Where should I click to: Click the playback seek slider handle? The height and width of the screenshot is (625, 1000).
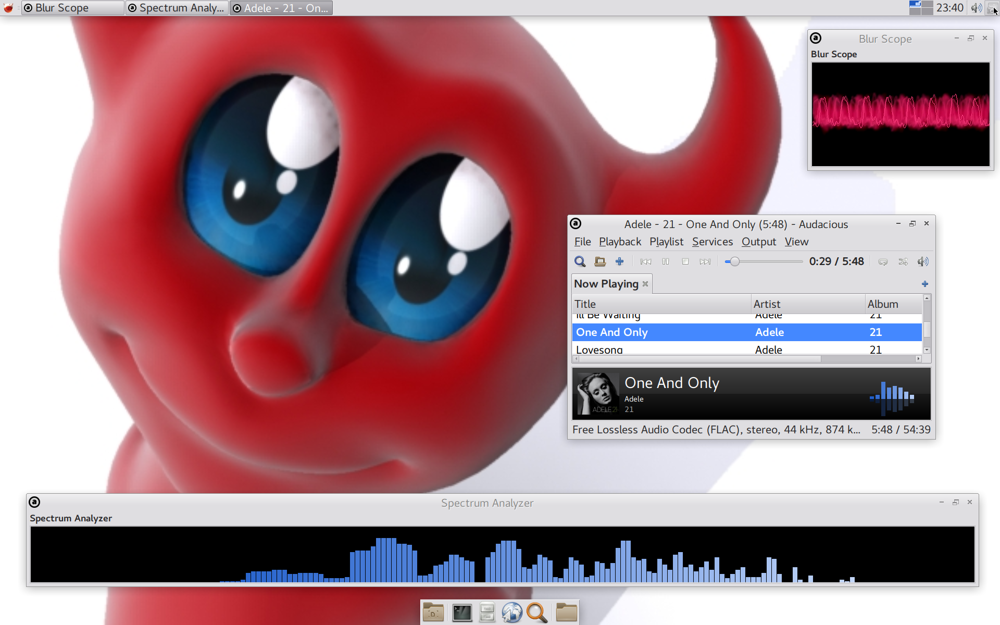point(734,261)
